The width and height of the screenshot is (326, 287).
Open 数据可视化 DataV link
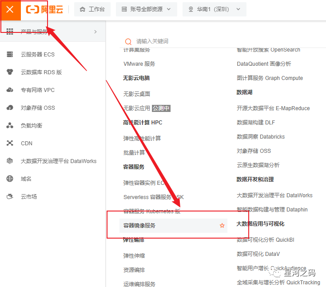click(258, 254)
